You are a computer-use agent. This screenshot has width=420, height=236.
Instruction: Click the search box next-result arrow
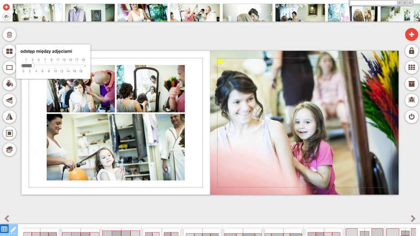405,3
